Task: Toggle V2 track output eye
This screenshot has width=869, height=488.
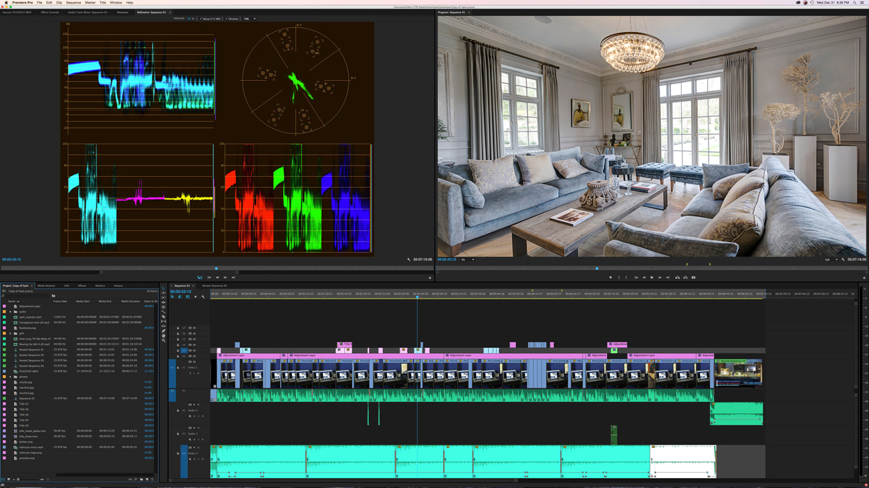Action: coord(195,356)
